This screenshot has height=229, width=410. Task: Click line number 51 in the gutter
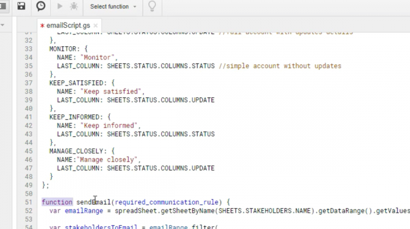coord(27,202)
